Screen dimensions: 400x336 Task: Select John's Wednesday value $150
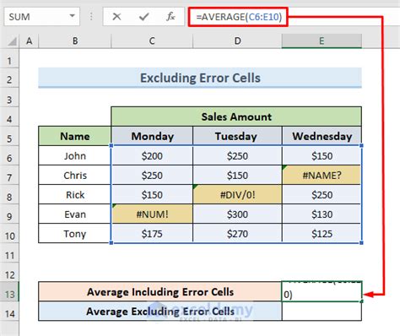click(x=322, y=155)
